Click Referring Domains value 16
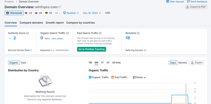The image size is (211, 104). point(145,50)
